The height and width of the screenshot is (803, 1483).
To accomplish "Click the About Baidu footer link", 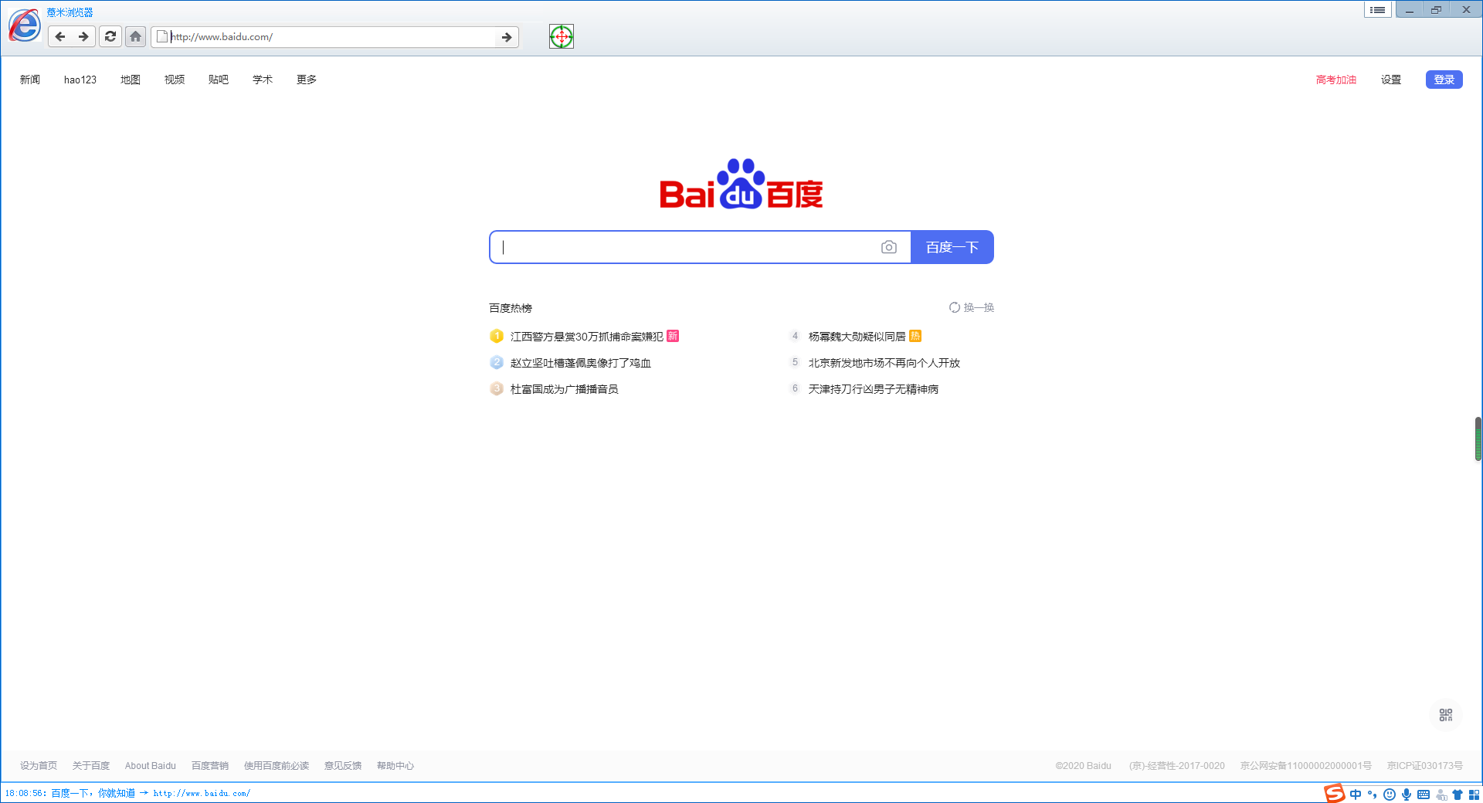I will (151, 765).
